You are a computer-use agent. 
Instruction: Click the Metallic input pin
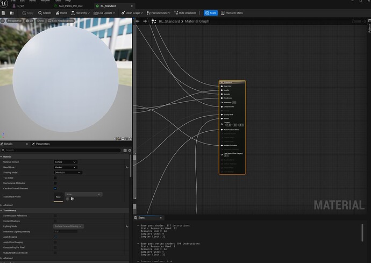222,90
